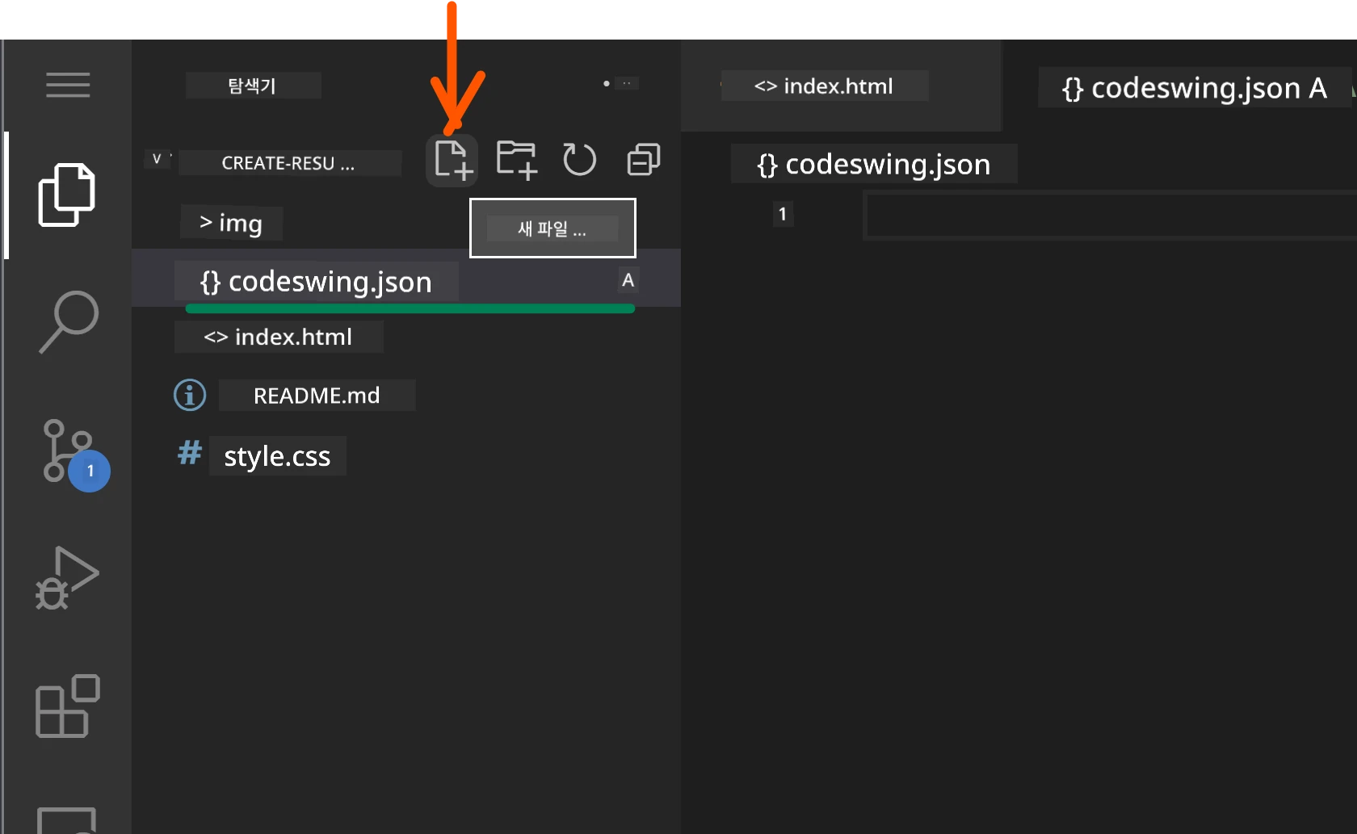Screen dimensions: 1357x834
Task: Open index.html in the file tree
Action: (279, 337)
